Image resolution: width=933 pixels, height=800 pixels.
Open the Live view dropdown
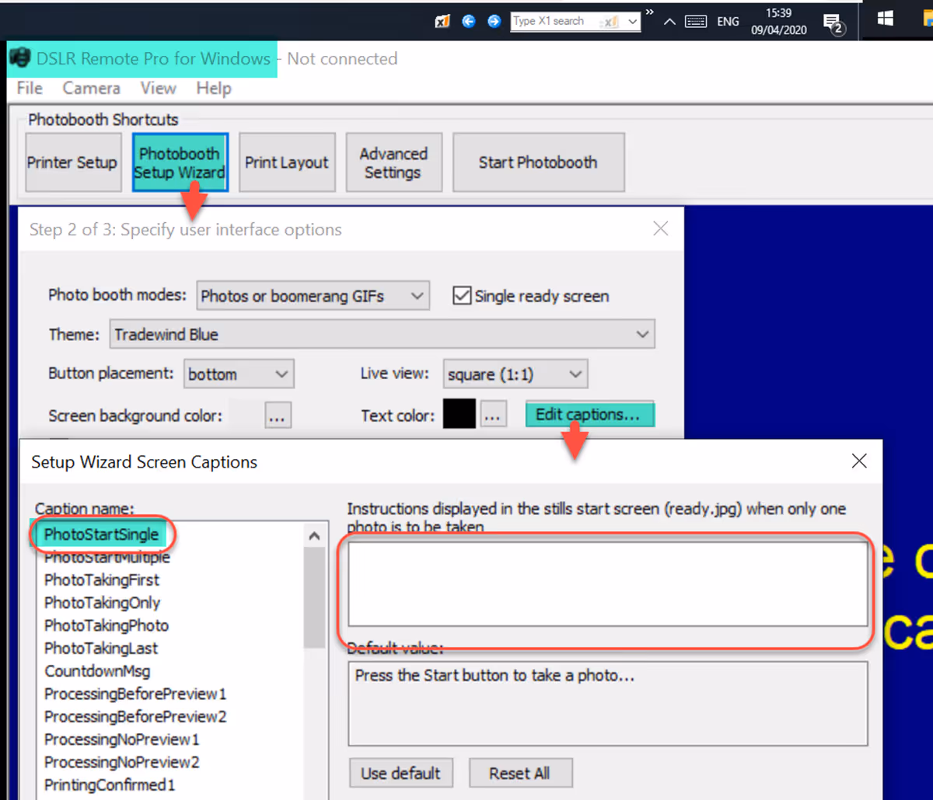515,374
